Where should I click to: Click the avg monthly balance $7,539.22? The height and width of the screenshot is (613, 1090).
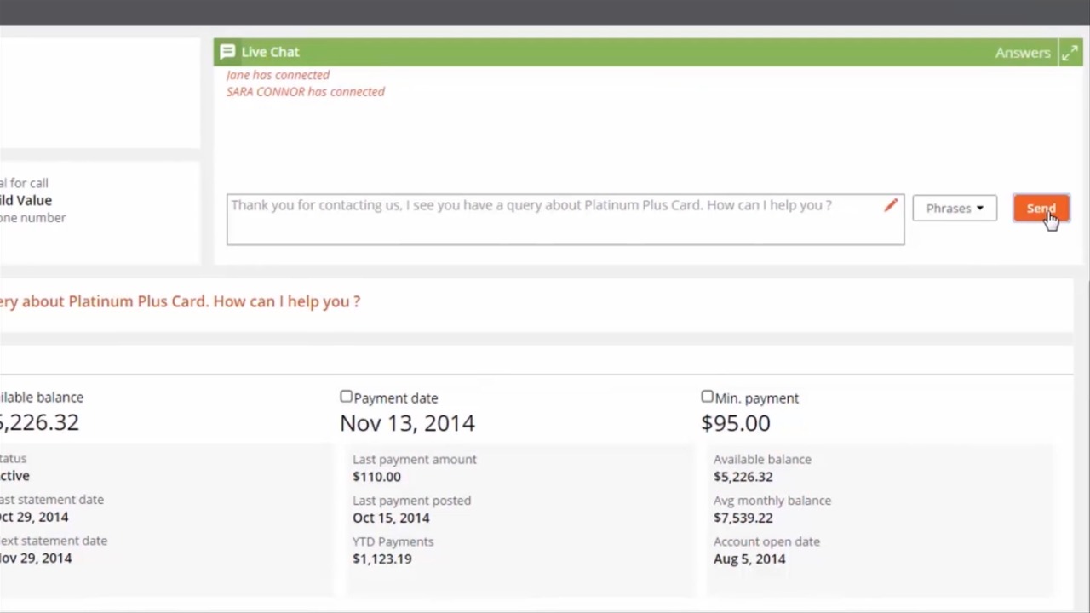pos(743,518)
